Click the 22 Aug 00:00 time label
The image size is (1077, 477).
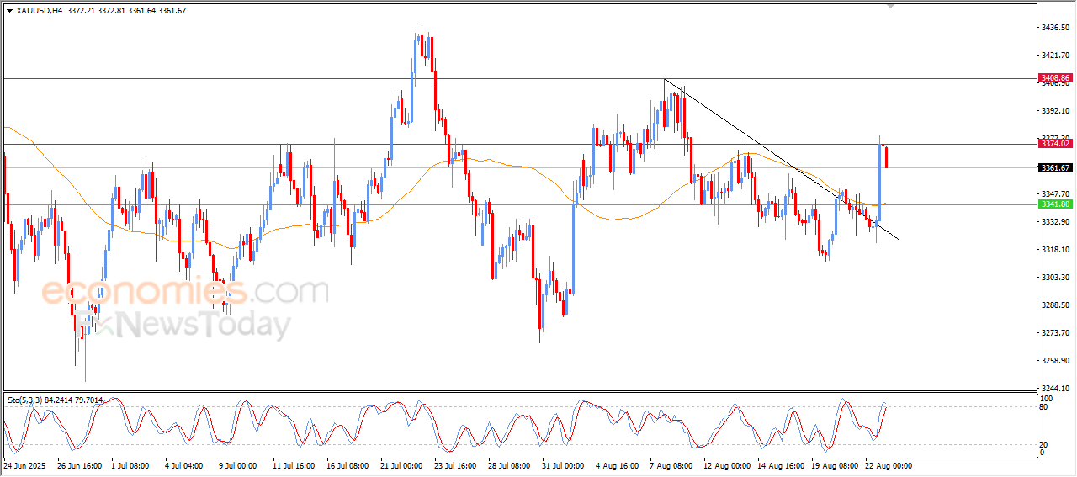889,465
